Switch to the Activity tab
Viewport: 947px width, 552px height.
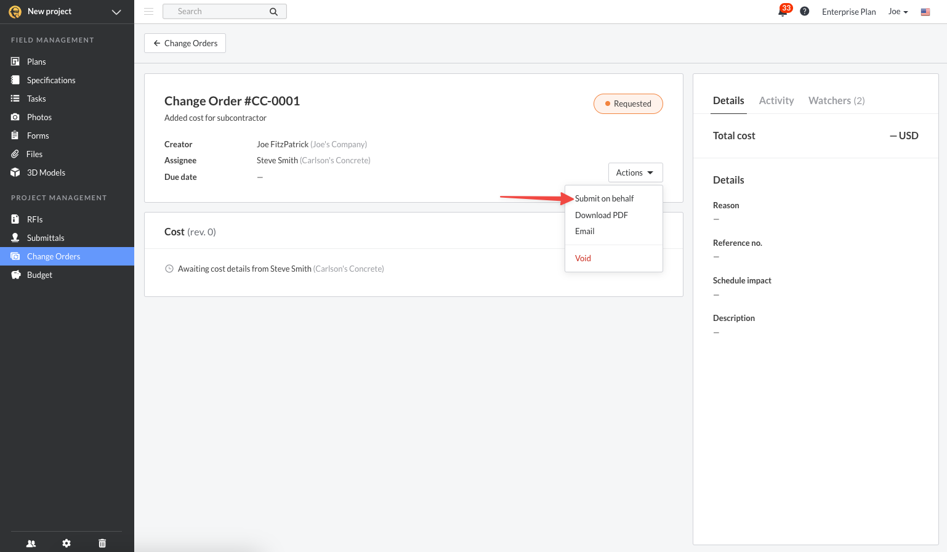click(x=776, y=100)
